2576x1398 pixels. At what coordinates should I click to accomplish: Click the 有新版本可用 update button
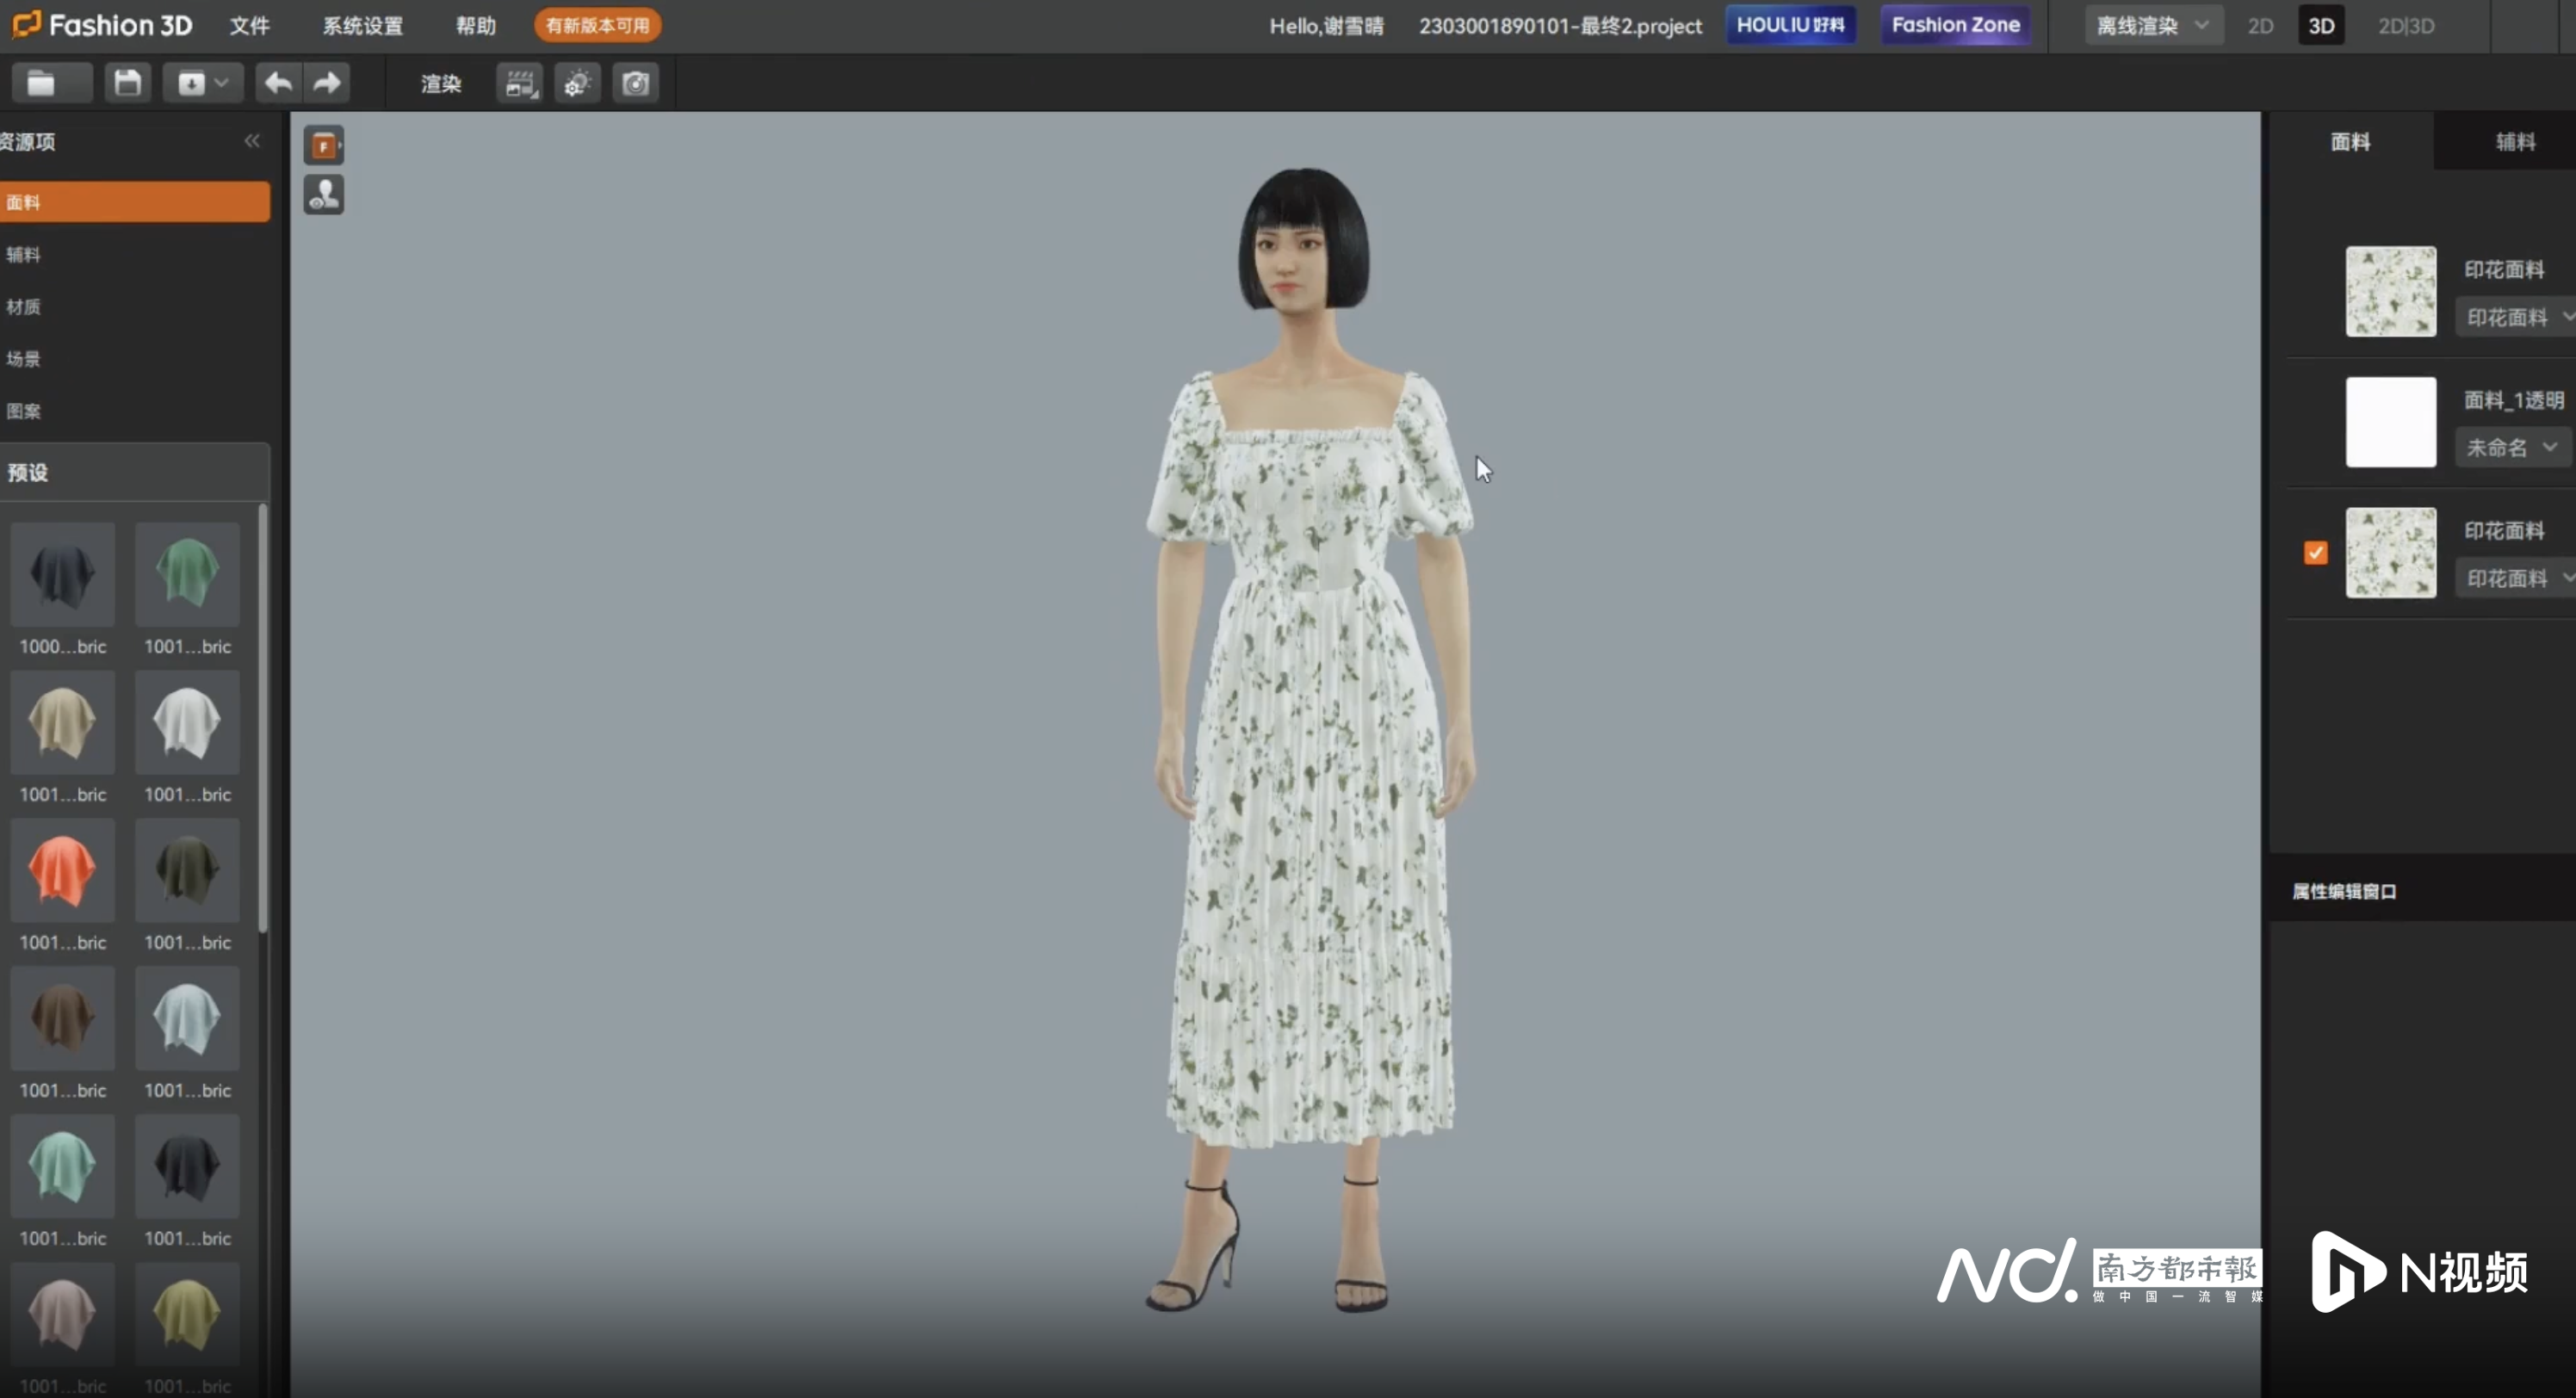click(x=597, y=26)
